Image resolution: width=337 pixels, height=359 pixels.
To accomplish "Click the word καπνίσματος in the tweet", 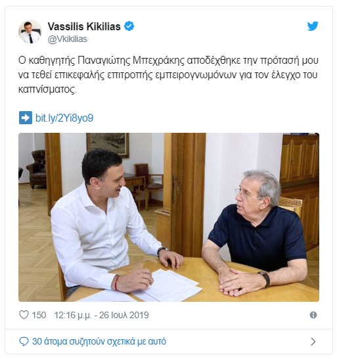I will point(47,89).
